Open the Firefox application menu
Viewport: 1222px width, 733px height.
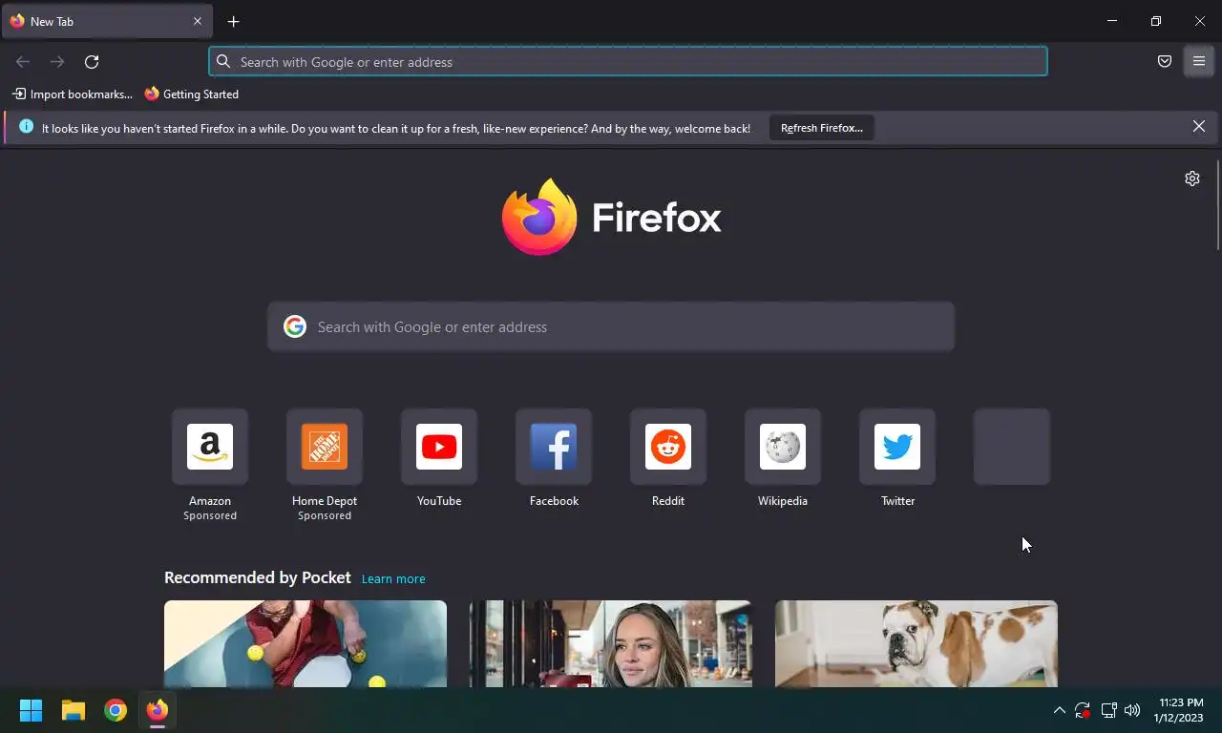[x=1199, y=62]
